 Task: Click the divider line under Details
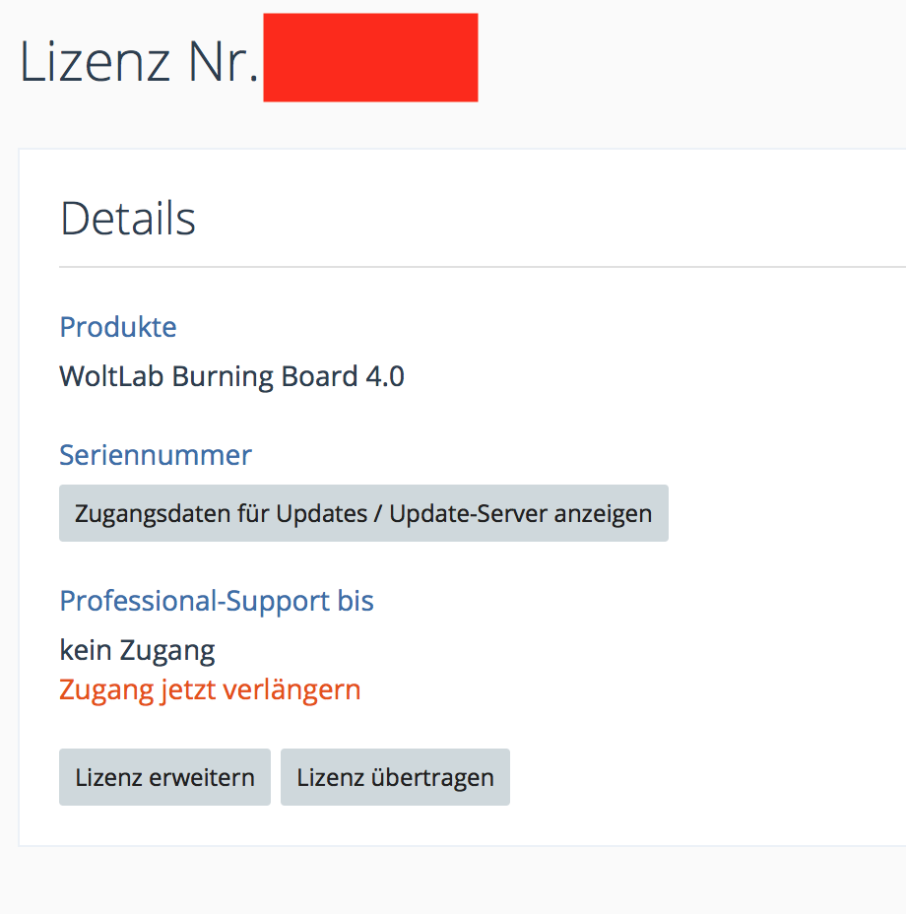pos(482,267)
